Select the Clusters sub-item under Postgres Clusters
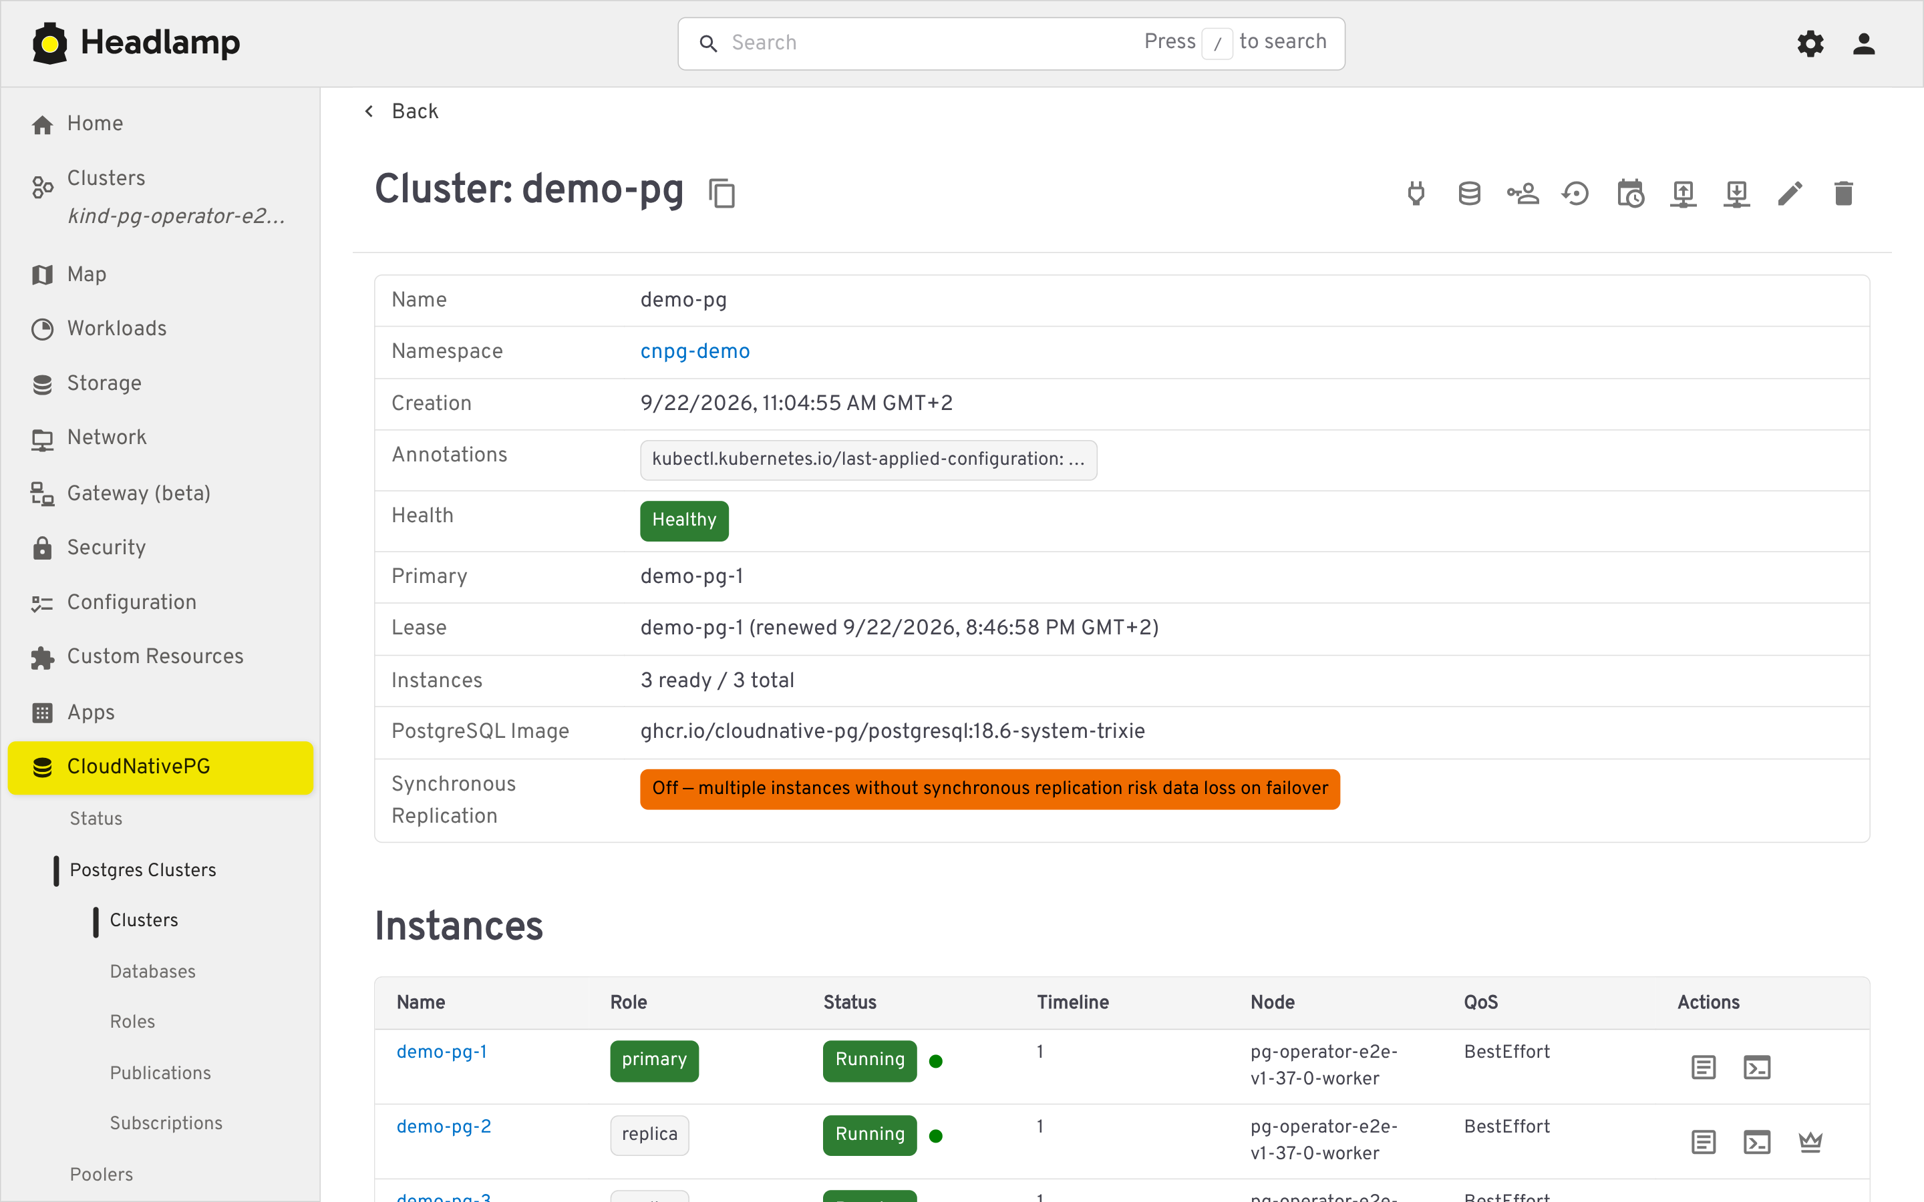1924x1202 pixels. coord(144,920)
